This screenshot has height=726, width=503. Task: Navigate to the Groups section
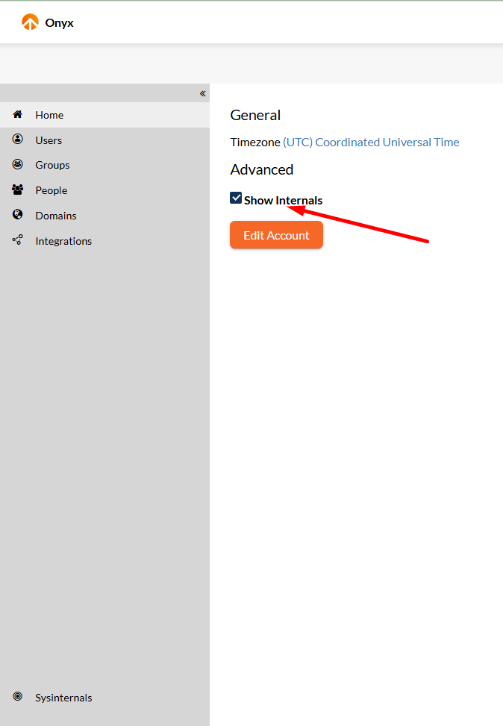pyautogui.click(x=104, y=165)
